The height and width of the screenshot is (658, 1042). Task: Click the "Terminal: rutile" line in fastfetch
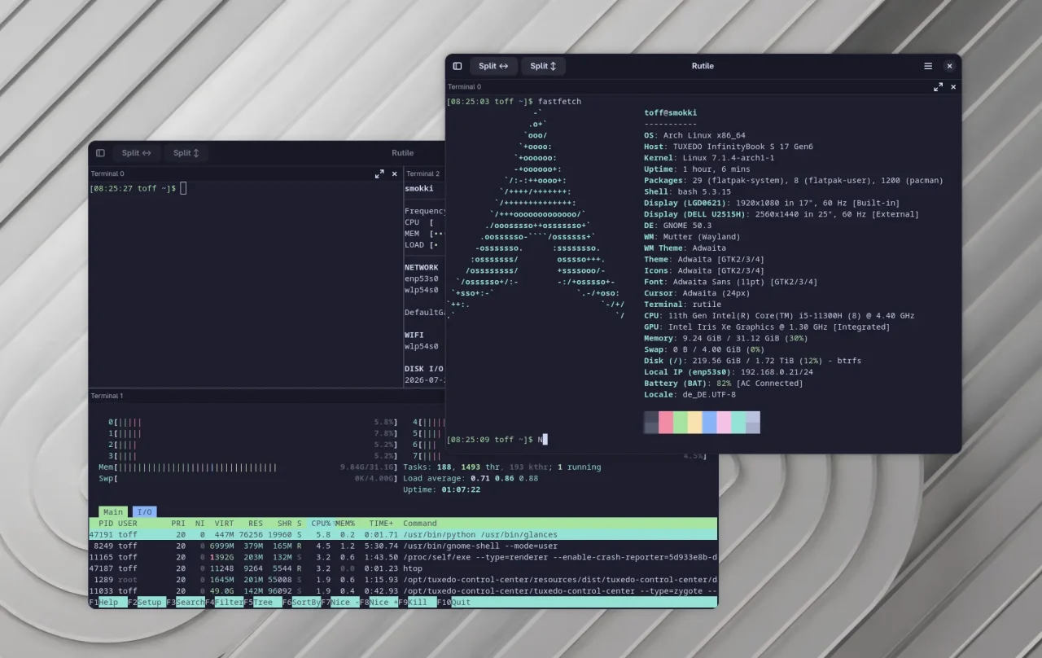click(x=682, y=305)
